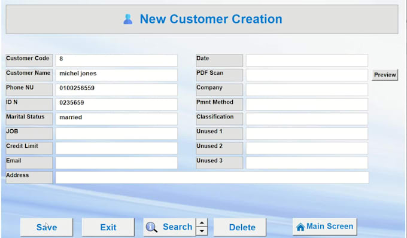Click the wide Address field
407x238 pixels.
click(x=212, y=178)
